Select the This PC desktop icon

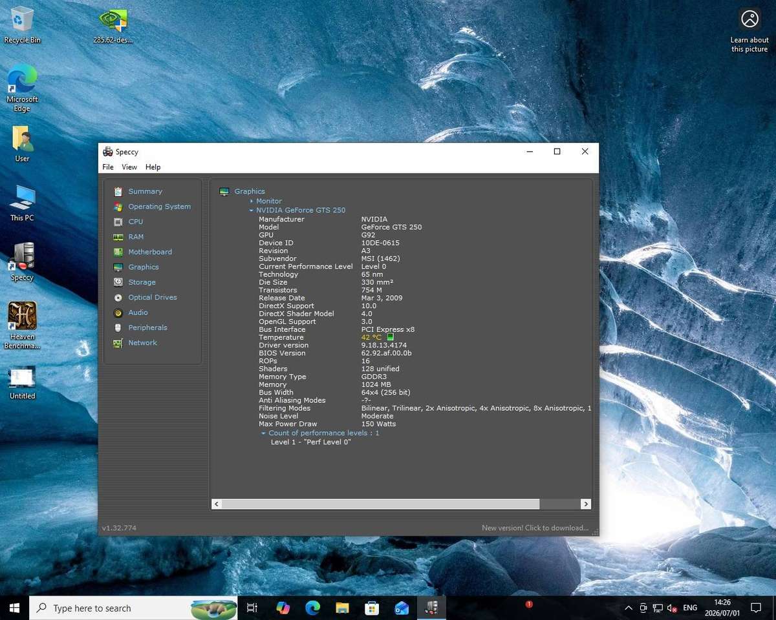click(22, 203)
